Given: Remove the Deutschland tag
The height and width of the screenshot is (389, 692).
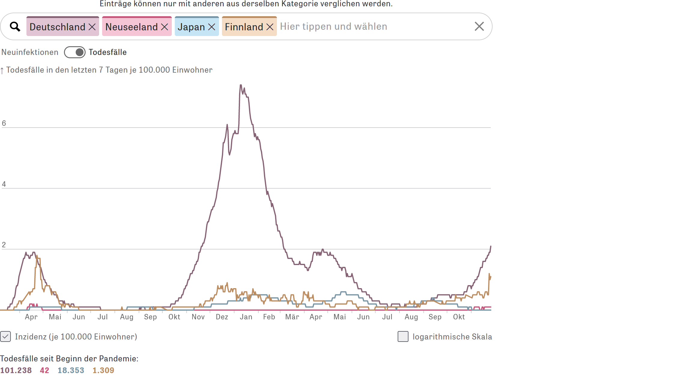Looking at the screenshot, I should pyautogui.click(x=92, y=27).
